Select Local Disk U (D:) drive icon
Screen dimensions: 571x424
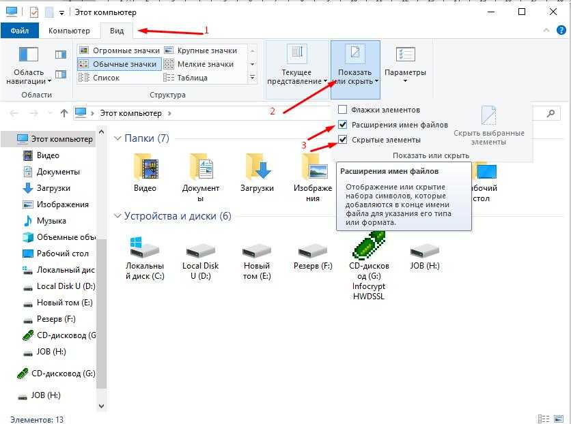[201, 251]
